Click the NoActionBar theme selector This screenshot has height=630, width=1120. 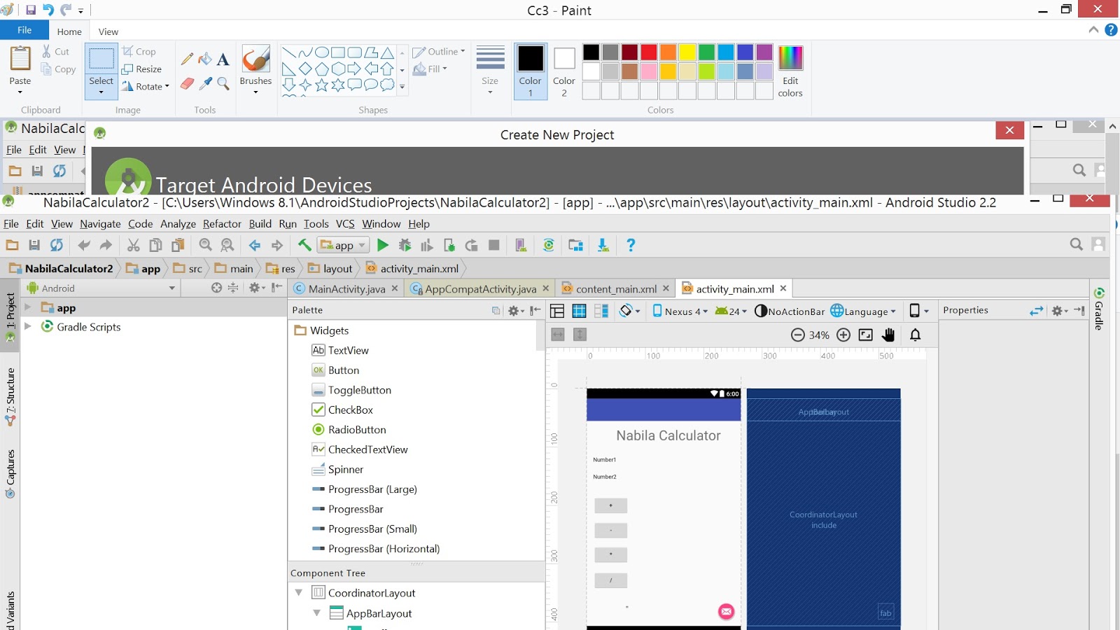(x=789, y=311)
